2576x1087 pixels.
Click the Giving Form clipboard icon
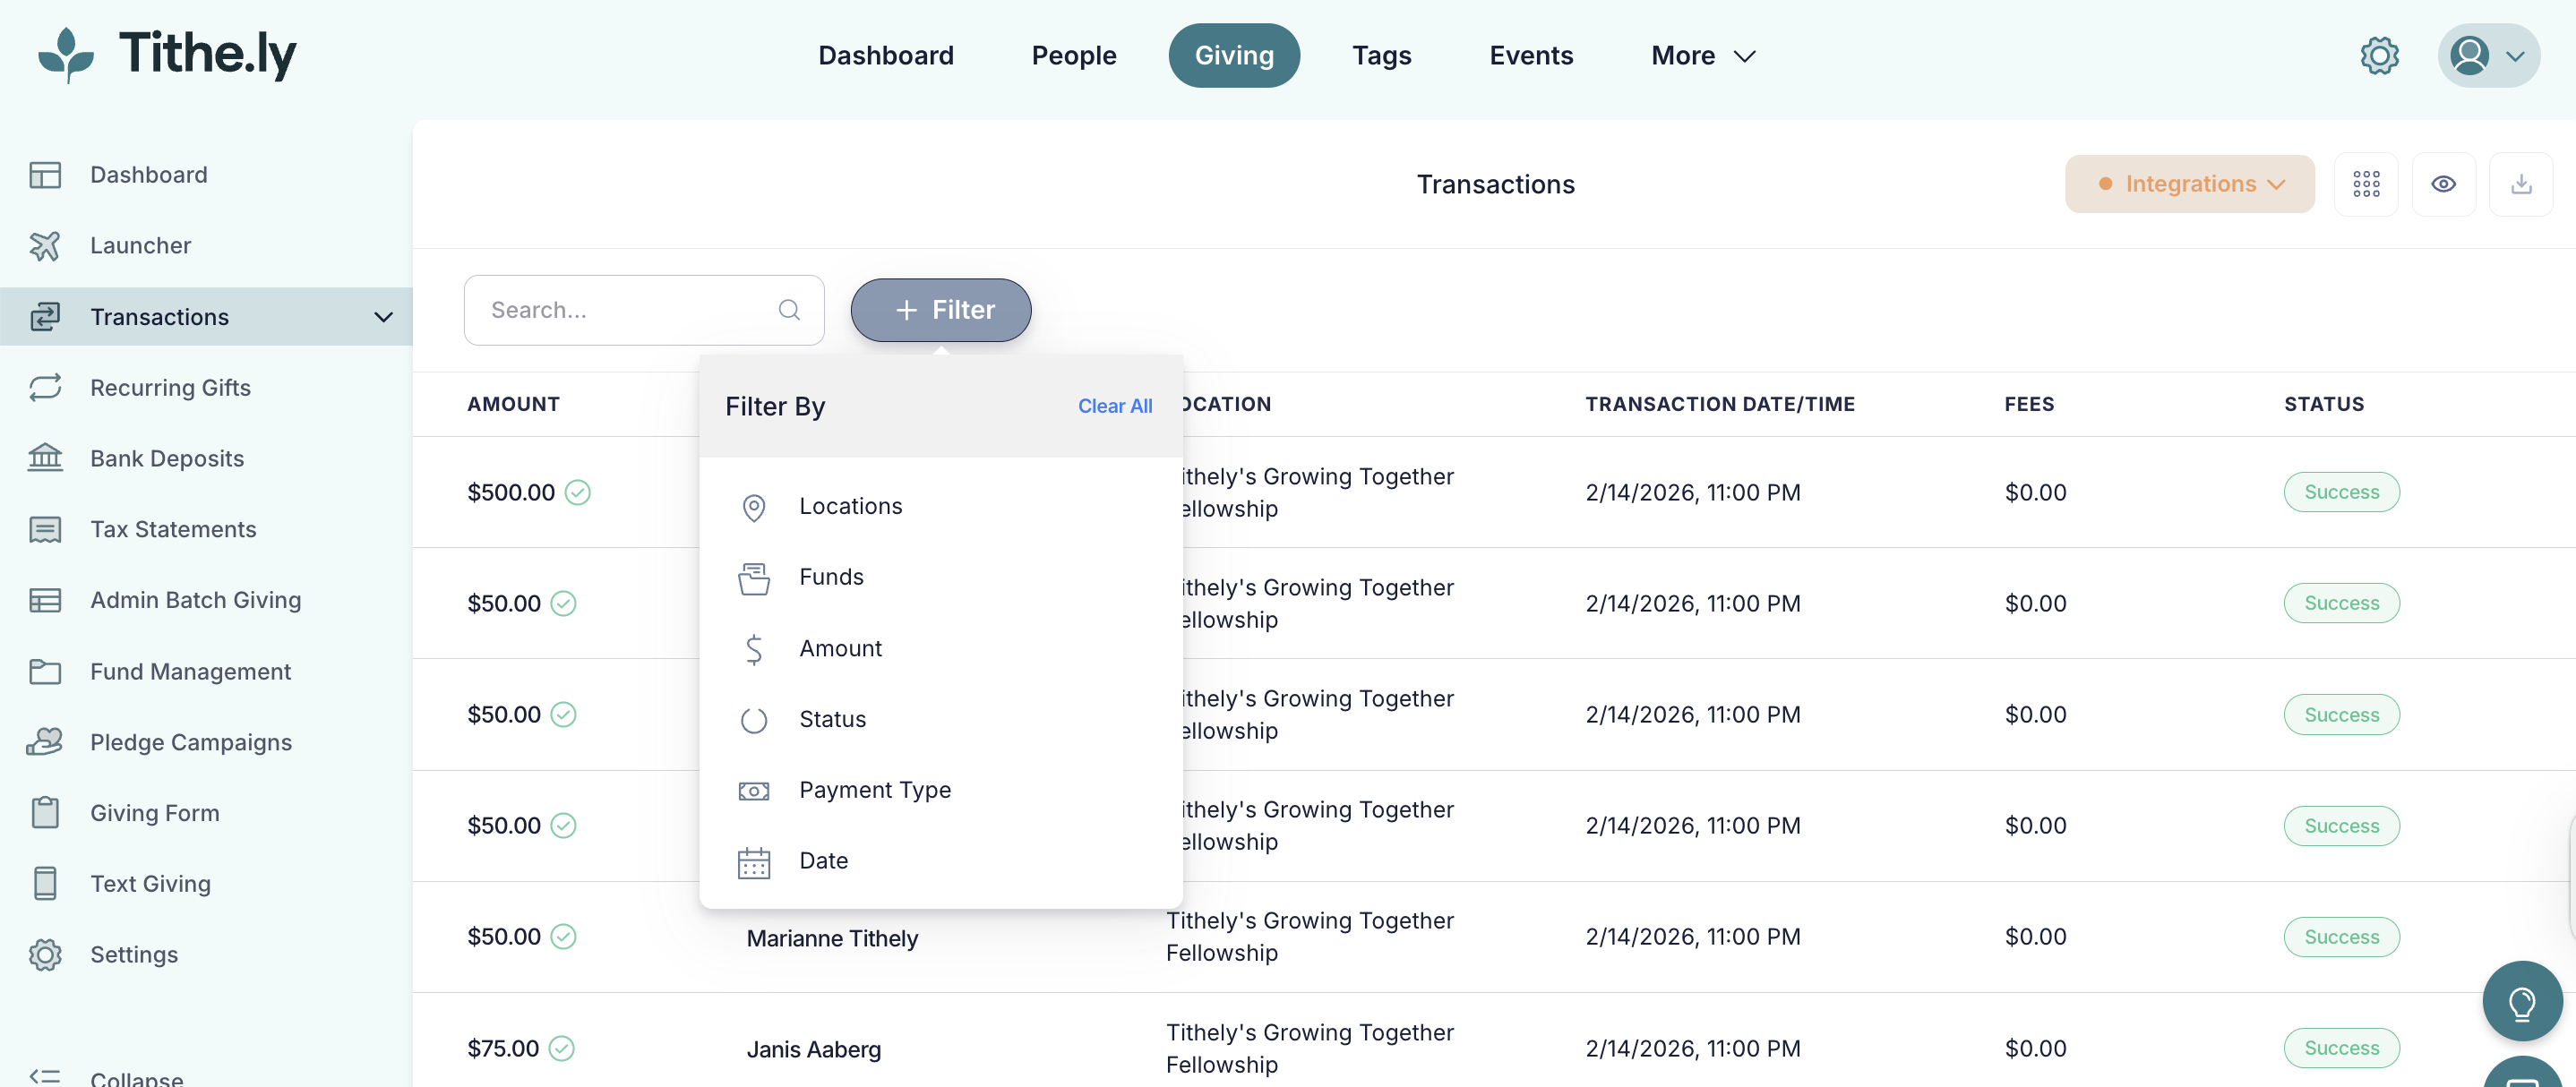click(45, 813)
